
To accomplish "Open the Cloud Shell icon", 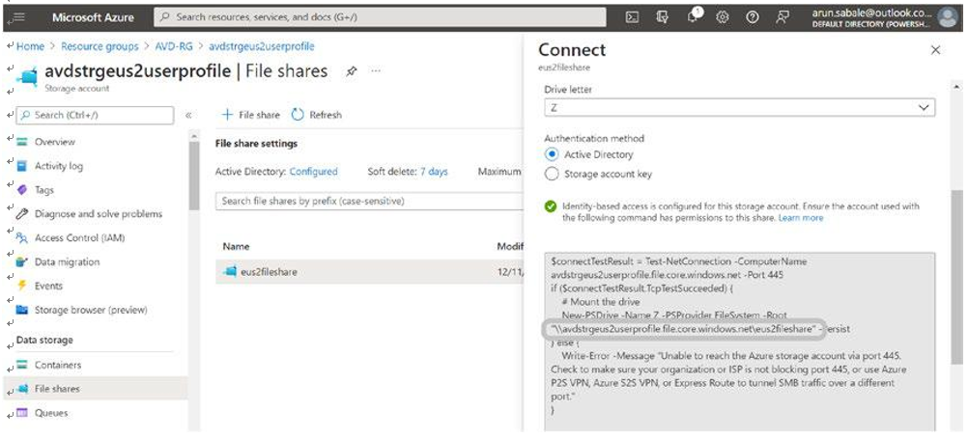I will point(632,17).
